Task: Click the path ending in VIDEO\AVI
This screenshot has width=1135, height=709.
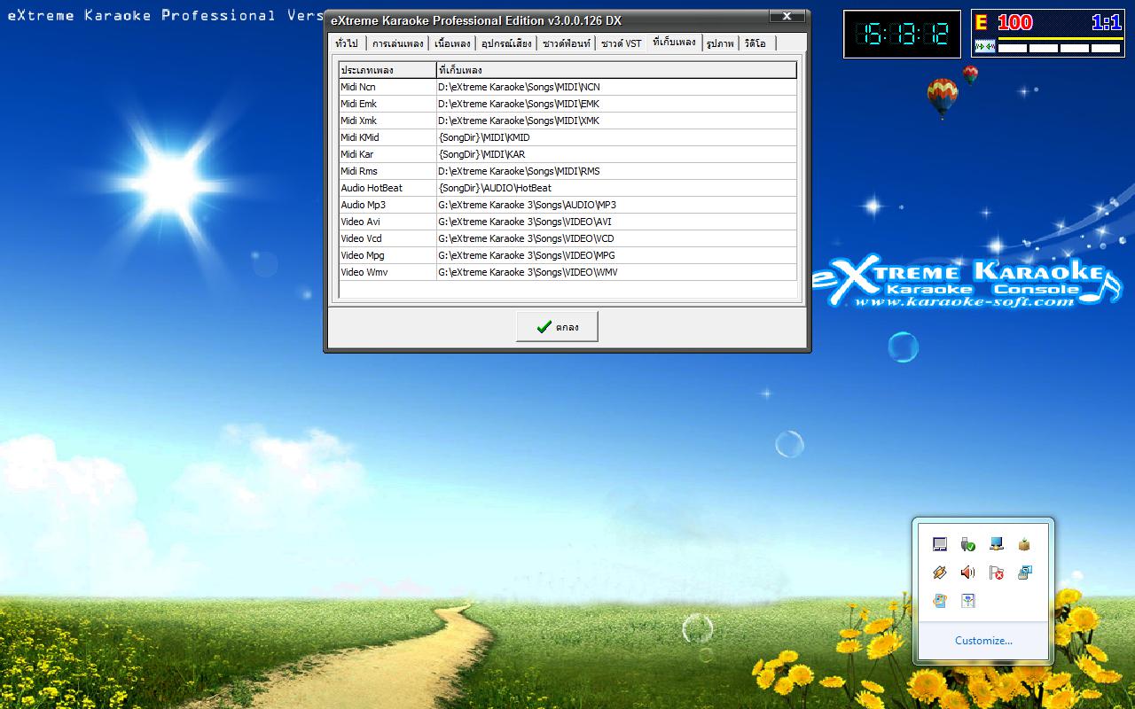Action: (616, 222)
